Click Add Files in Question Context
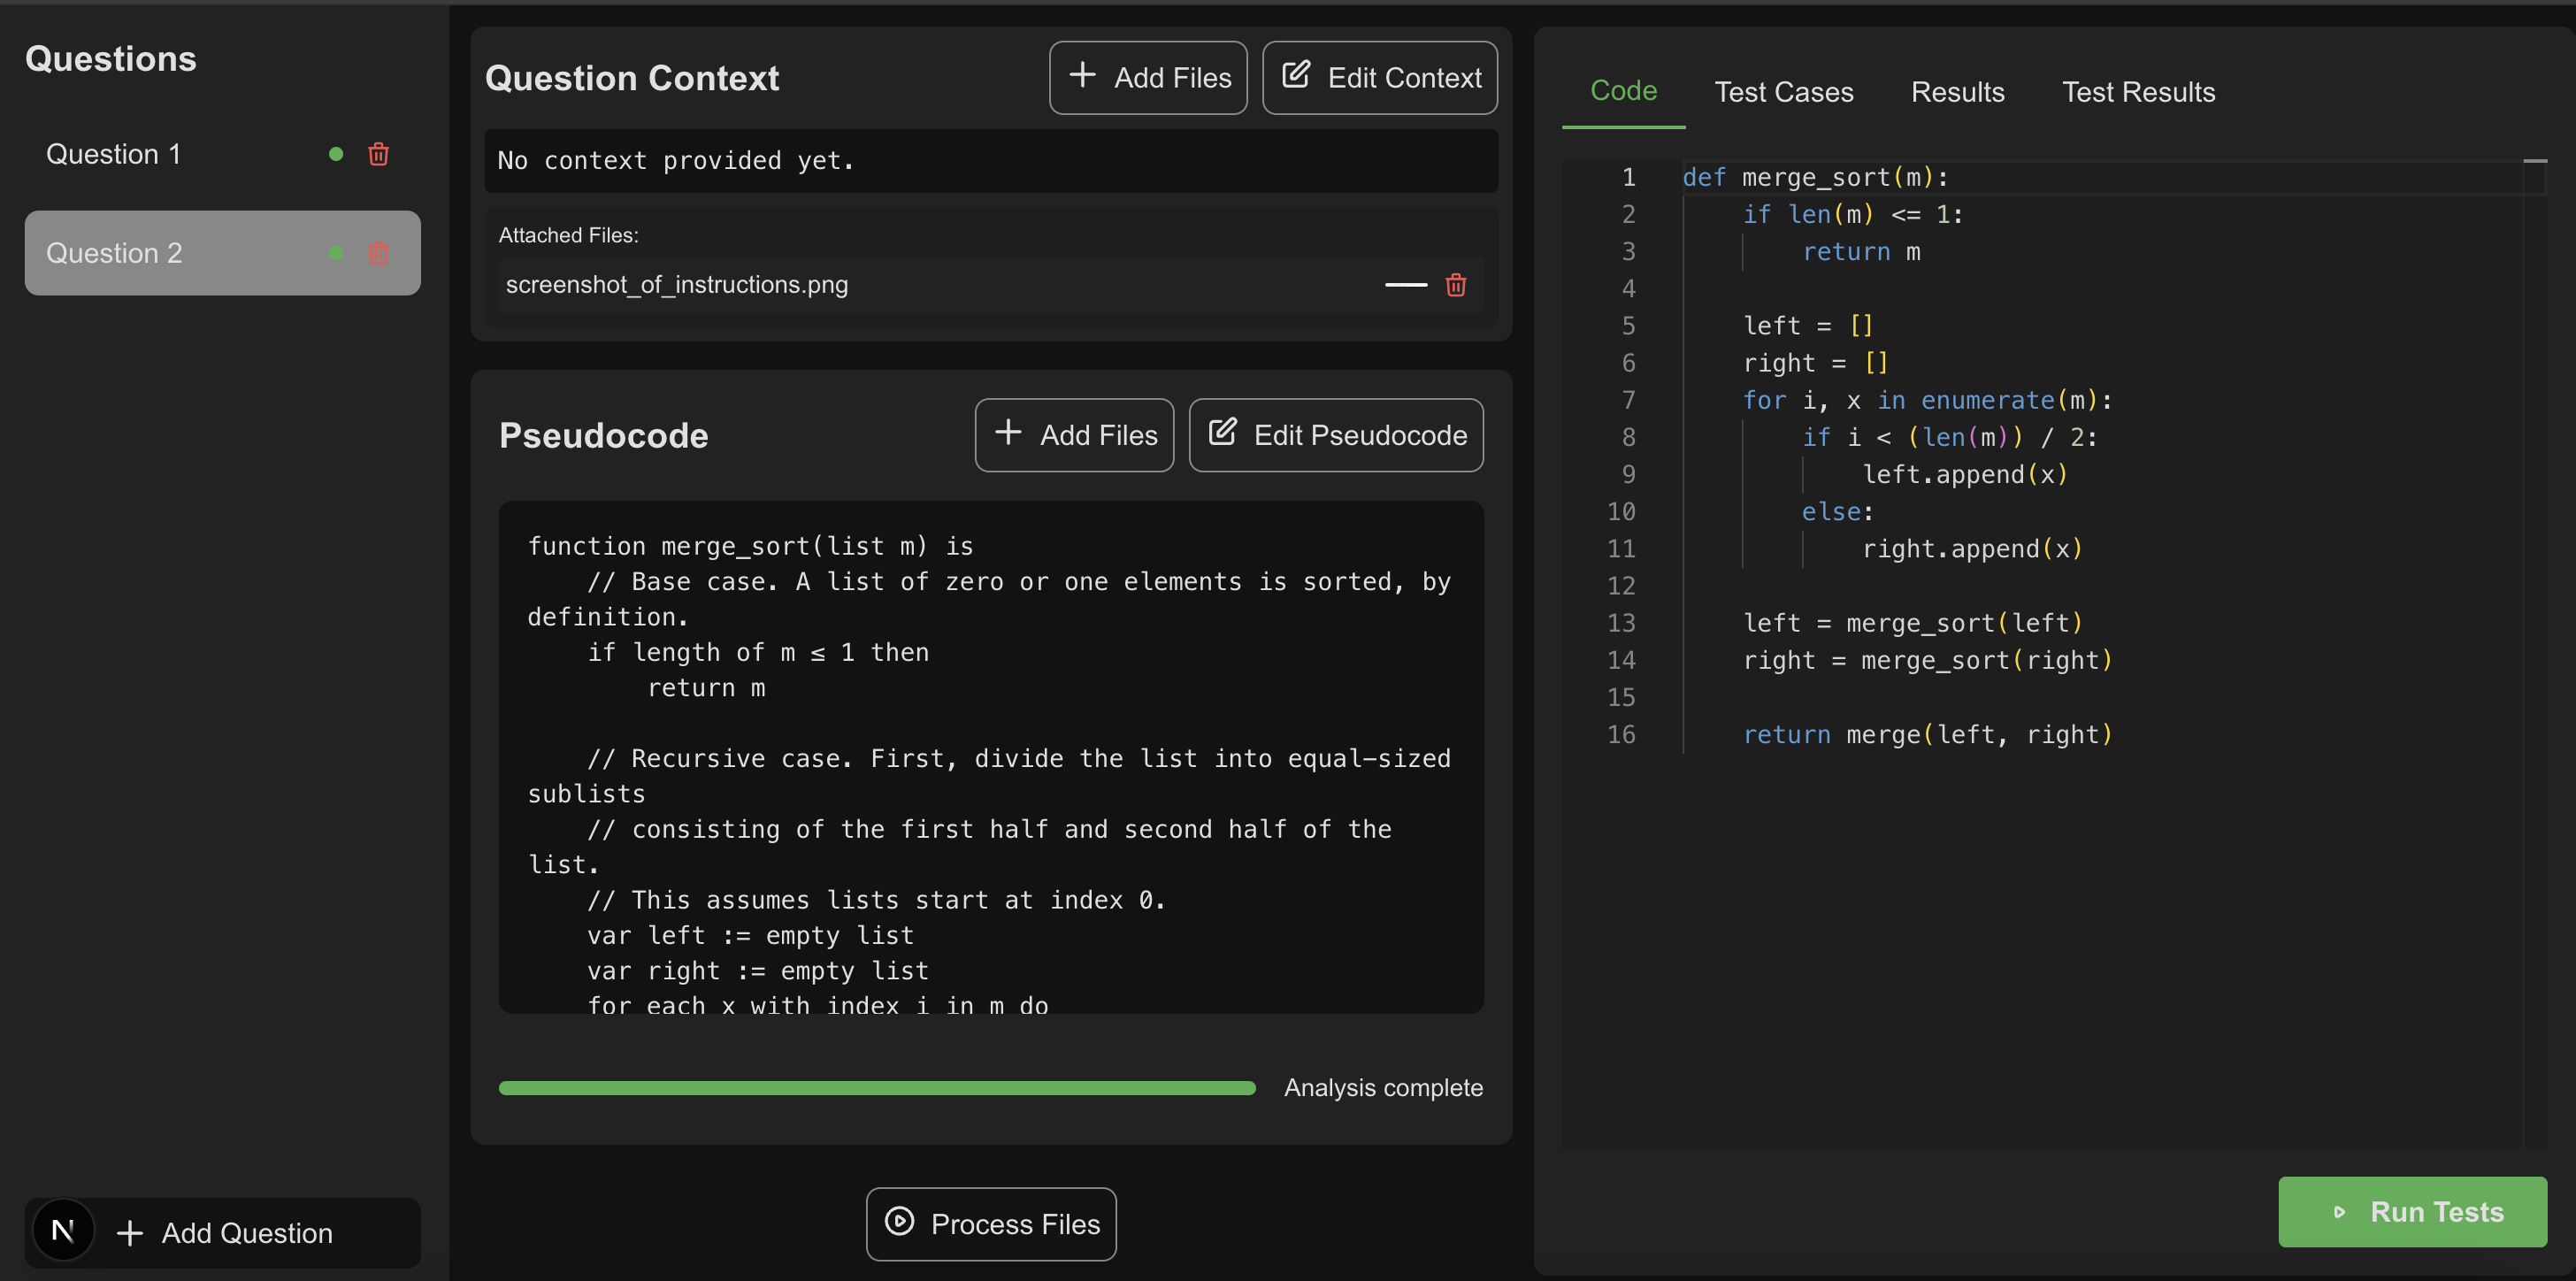The height and width of the screenshot is (1281, 2576). [1147, 78]
